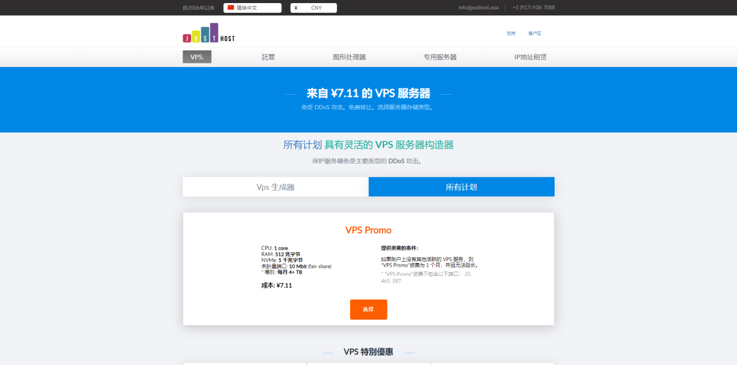
Task: Click the yen symbol in currency selector
Action: coord(296,8)
